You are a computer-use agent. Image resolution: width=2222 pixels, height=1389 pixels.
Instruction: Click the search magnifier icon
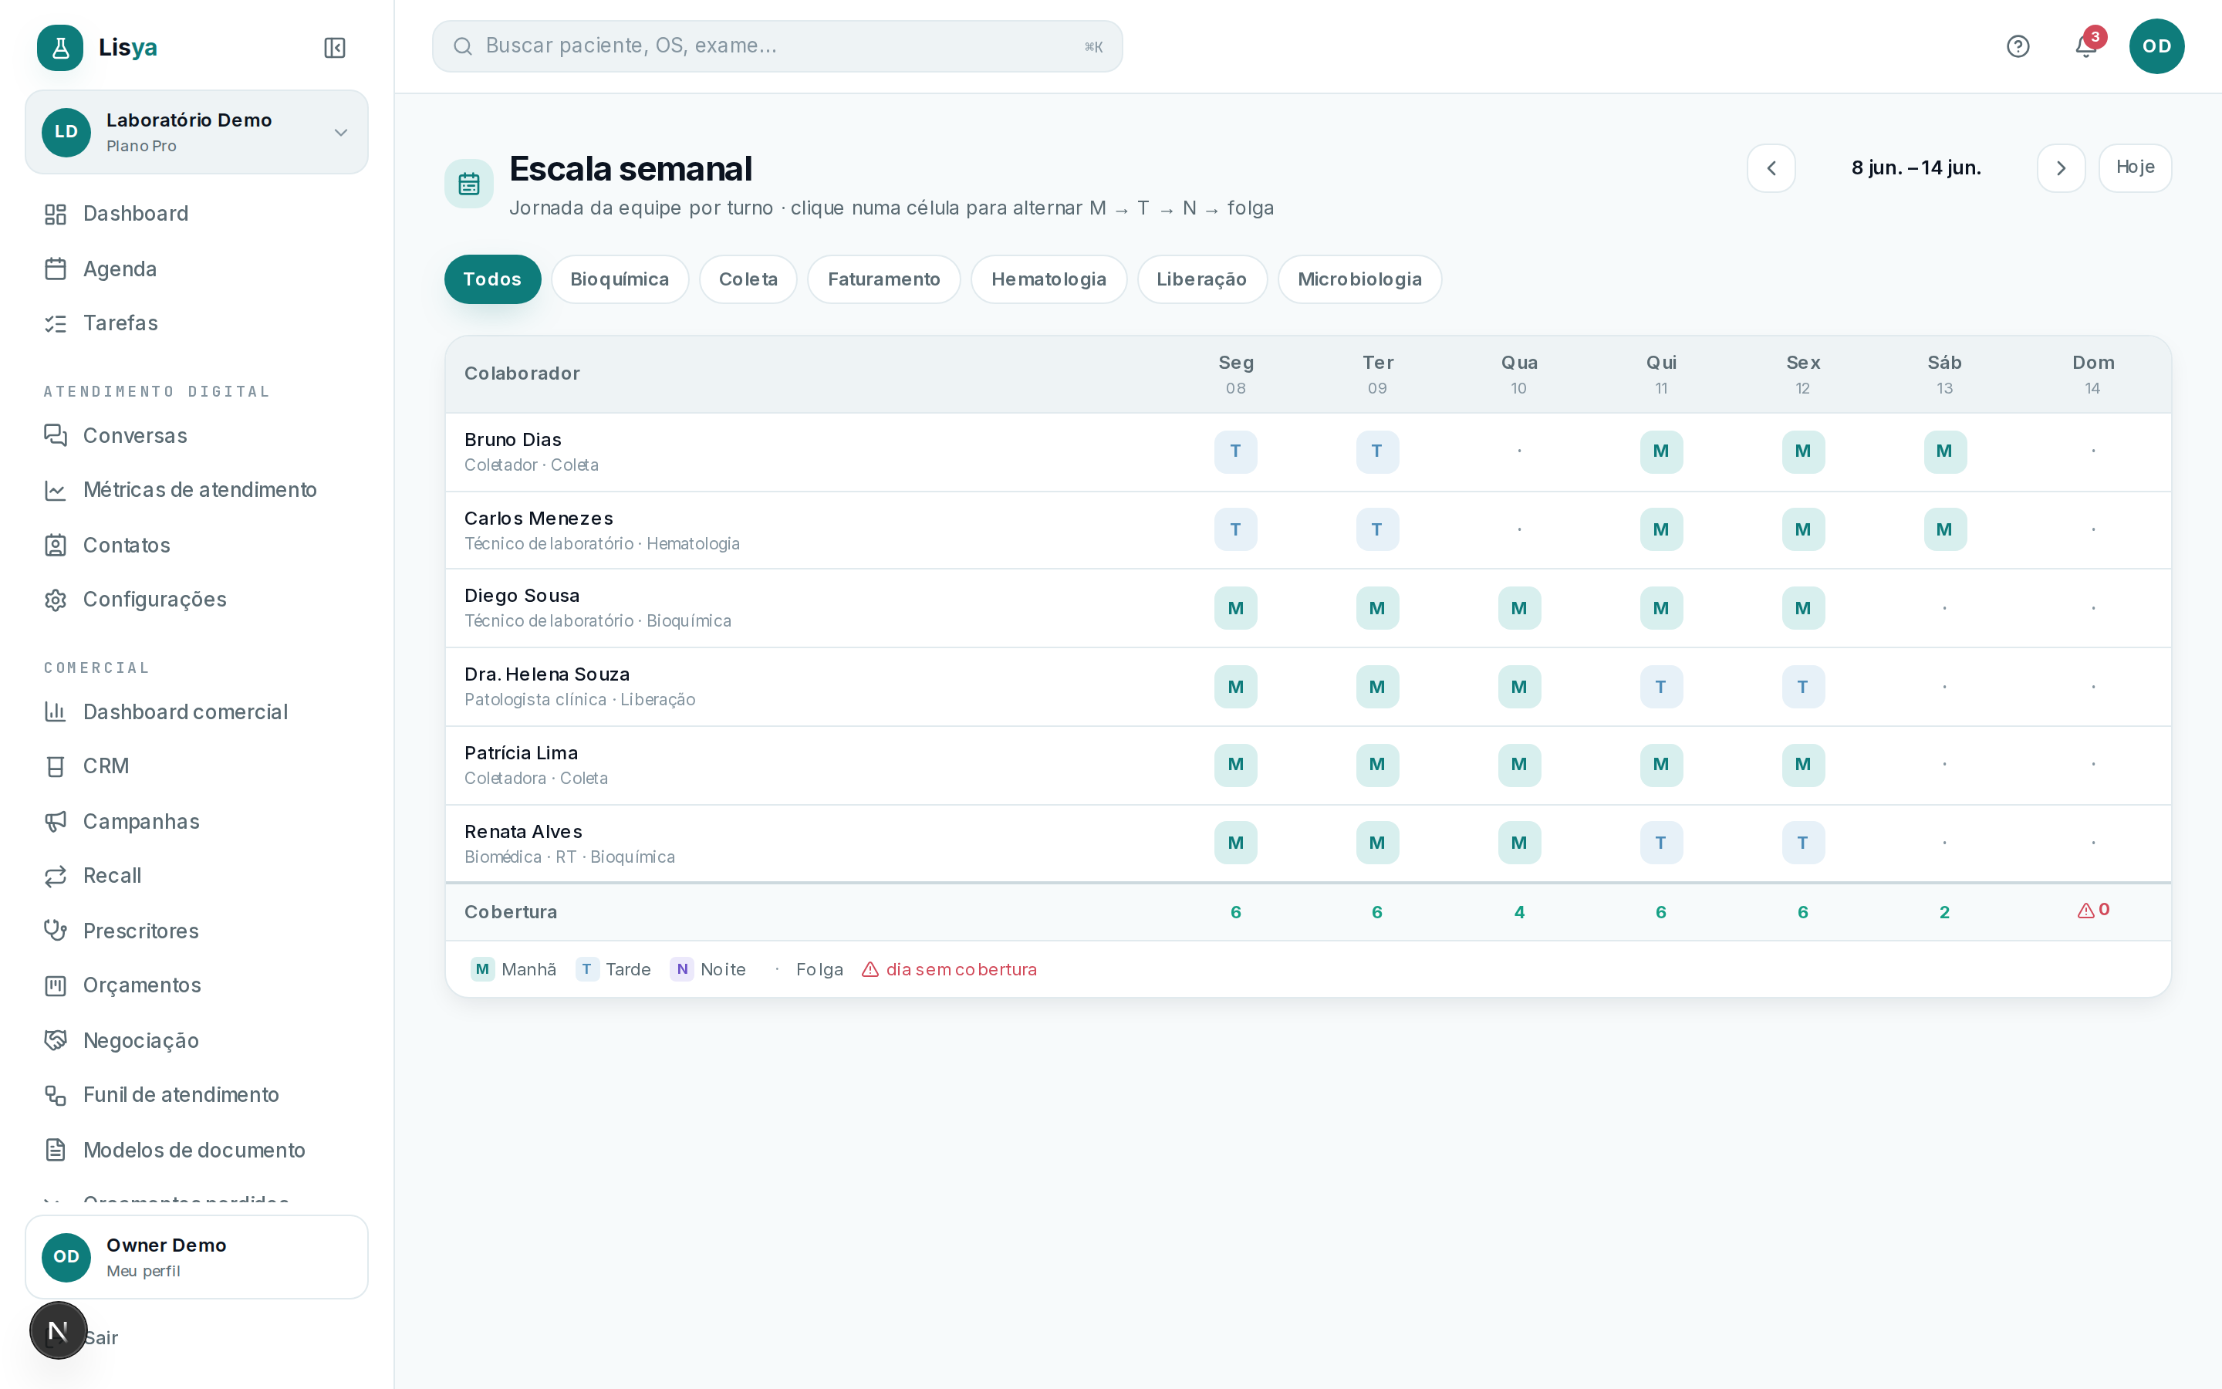463,46
